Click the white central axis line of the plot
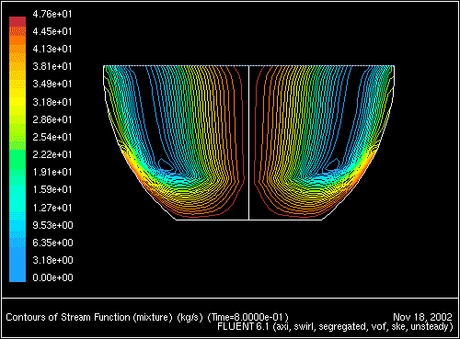This screenshot has height=339, width=460. [x=248, y=142]
